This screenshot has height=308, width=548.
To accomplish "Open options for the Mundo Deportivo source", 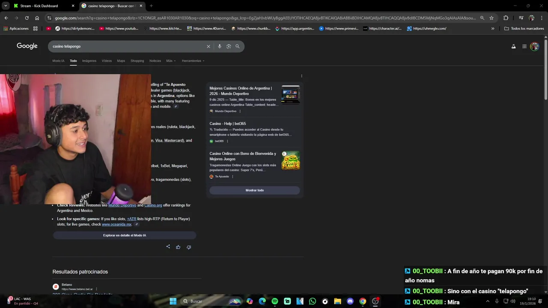I will pos(240,111).
